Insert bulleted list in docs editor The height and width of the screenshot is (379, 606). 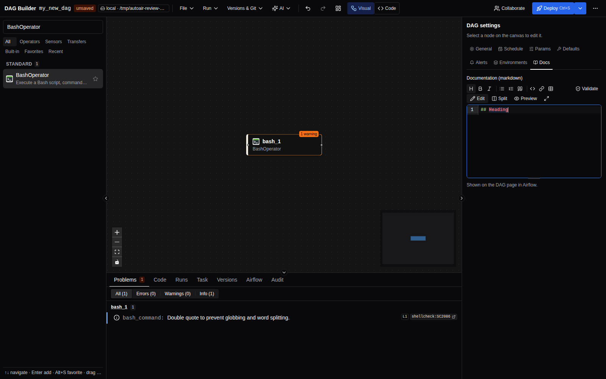point(502,89)
